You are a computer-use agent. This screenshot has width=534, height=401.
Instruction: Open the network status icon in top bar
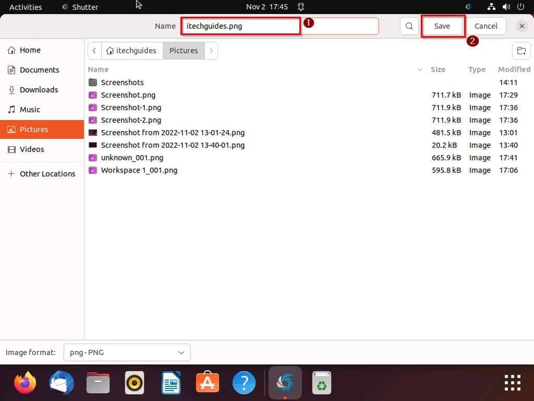tap(491, 7)
